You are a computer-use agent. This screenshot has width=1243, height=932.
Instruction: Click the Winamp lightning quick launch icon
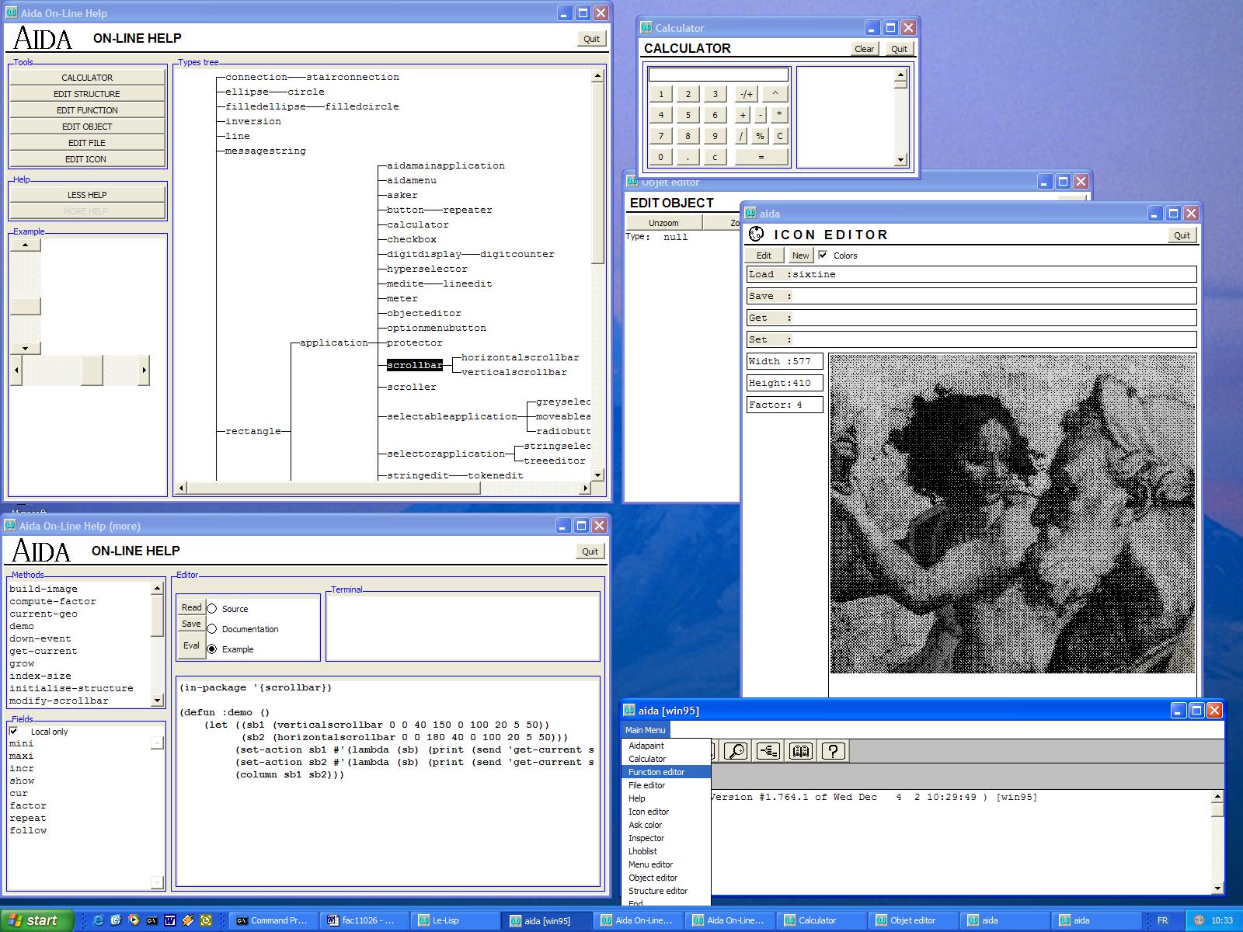pos(188,920)
